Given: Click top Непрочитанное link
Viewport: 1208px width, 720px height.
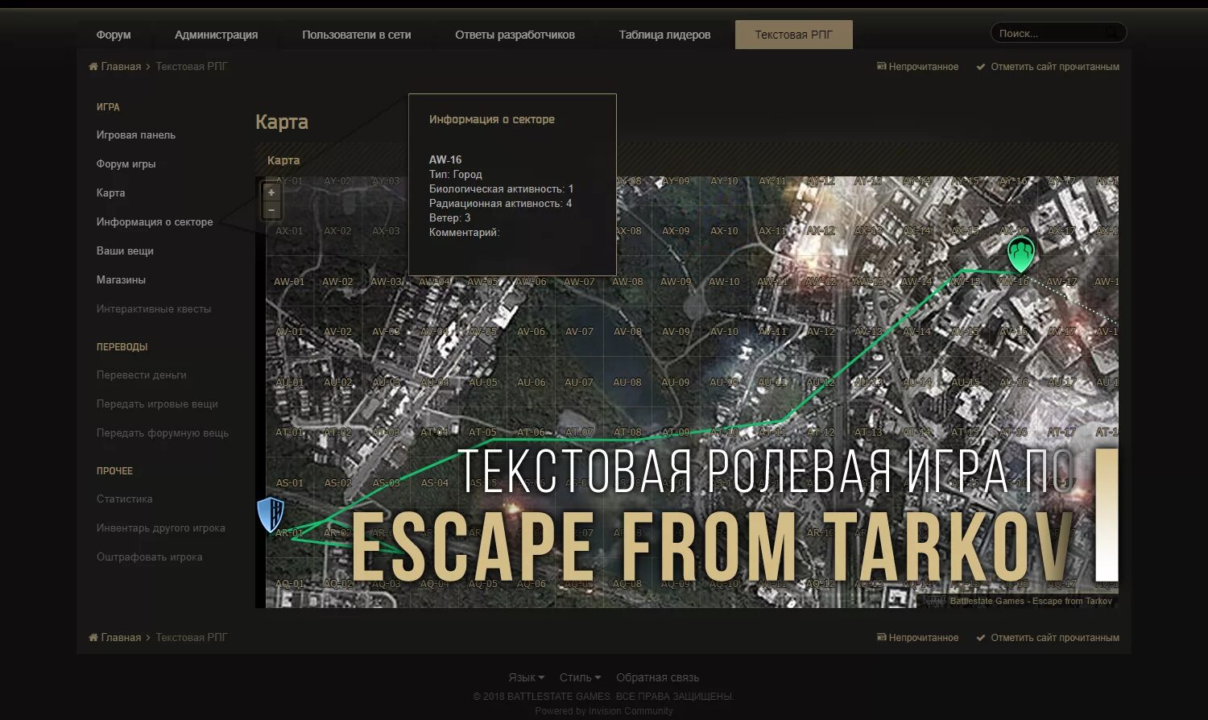Looking at the screenshot, I should click(924, 67).
